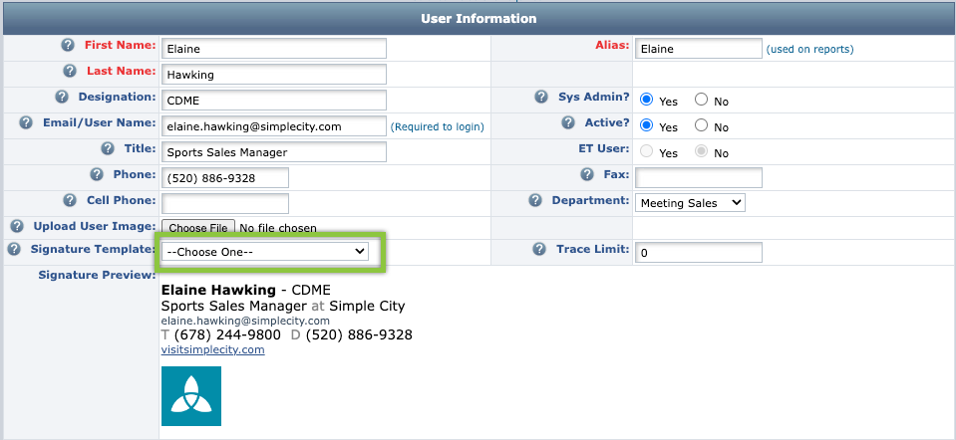956x440 pixels.
Task: Show help for Title field
Action: [108, 148]
